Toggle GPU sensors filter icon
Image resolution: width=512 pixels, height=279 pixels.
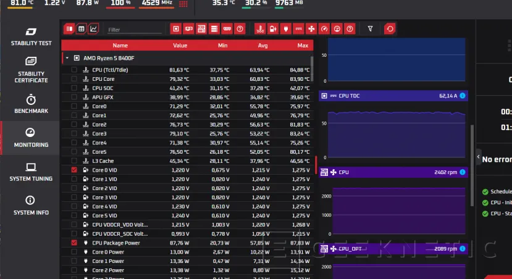coord(189,29)
